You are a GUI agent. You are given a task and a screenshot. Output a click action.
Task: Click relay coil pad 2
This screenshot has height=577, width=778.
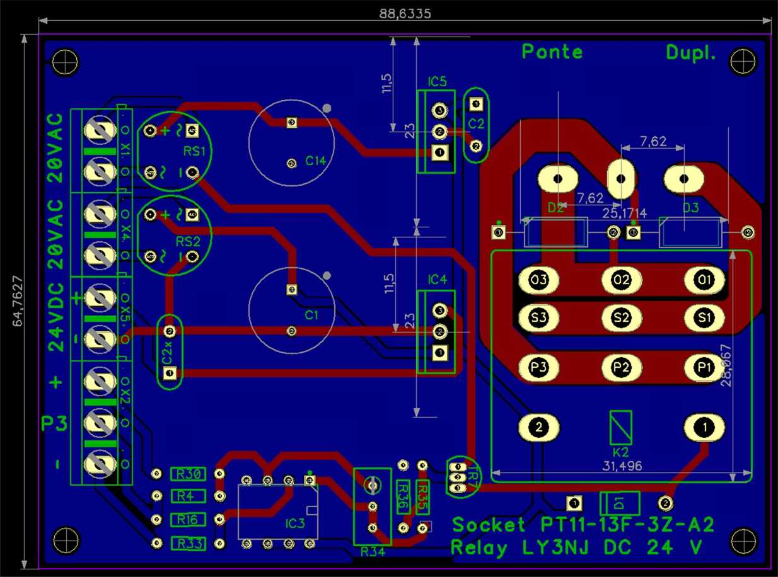pos(538,427)
